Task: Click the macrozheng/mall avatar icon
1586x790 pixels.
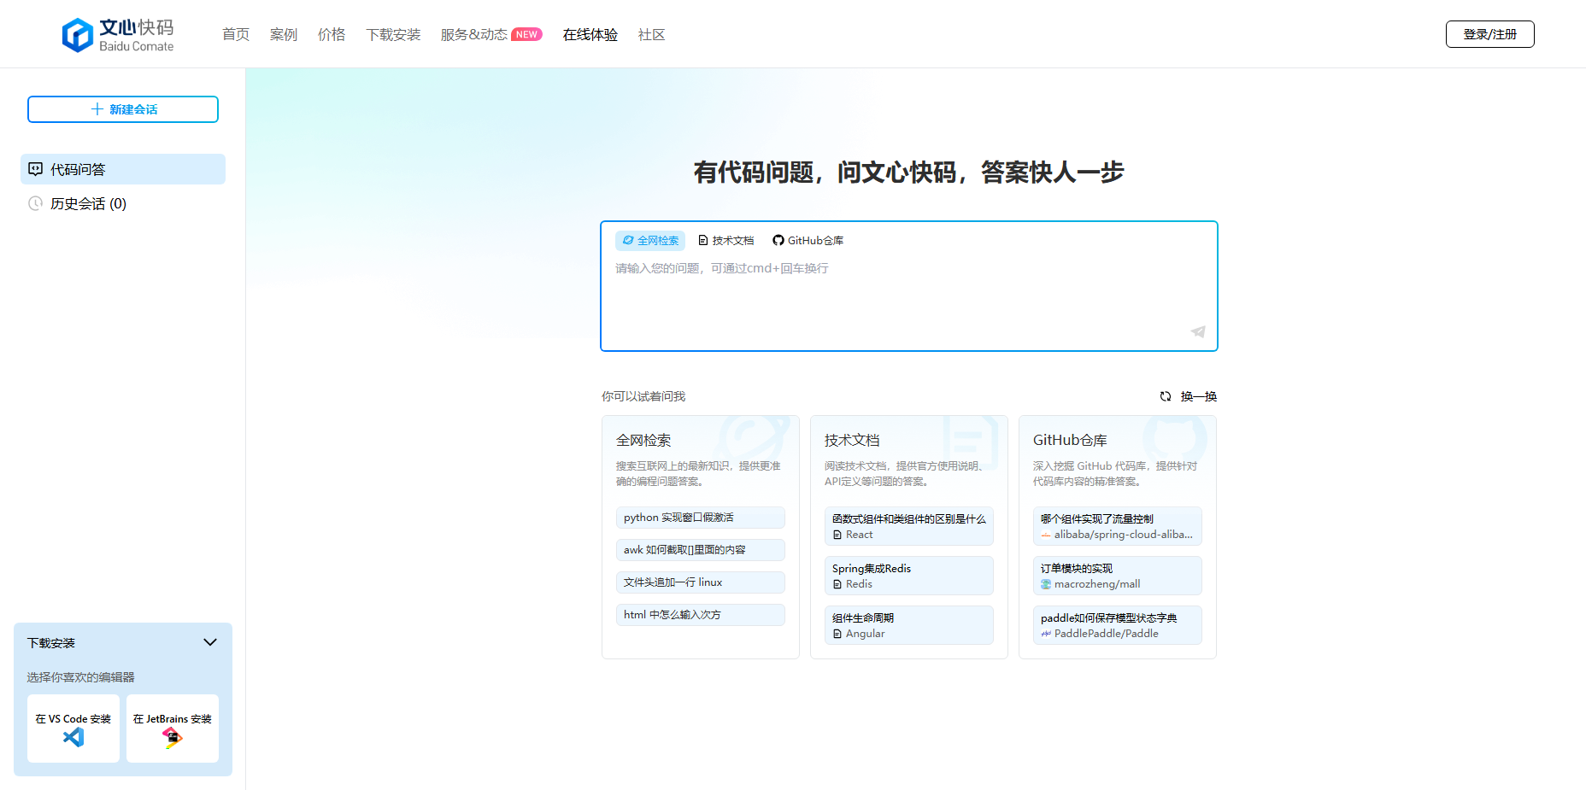Action: click(1046, 584)
